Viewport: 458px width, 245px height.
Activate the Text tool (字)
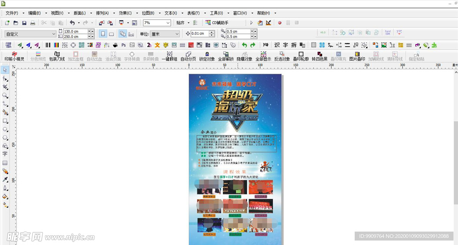5,154
